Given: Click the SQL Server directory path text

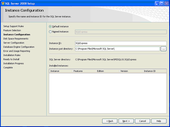Looking at the screenshot, I should click(106, 60).
